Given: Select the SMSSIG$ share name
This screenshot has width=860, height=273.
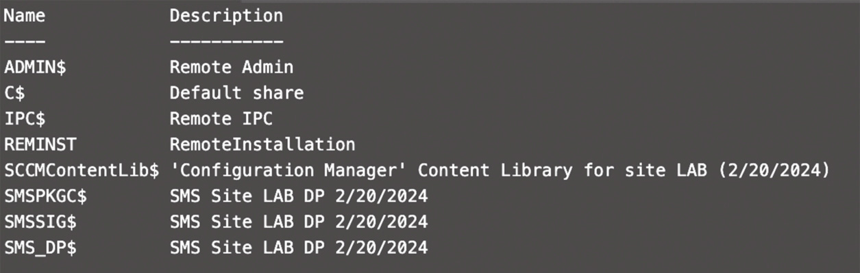Looking at the screenshot, I should (x=40, y=222).
